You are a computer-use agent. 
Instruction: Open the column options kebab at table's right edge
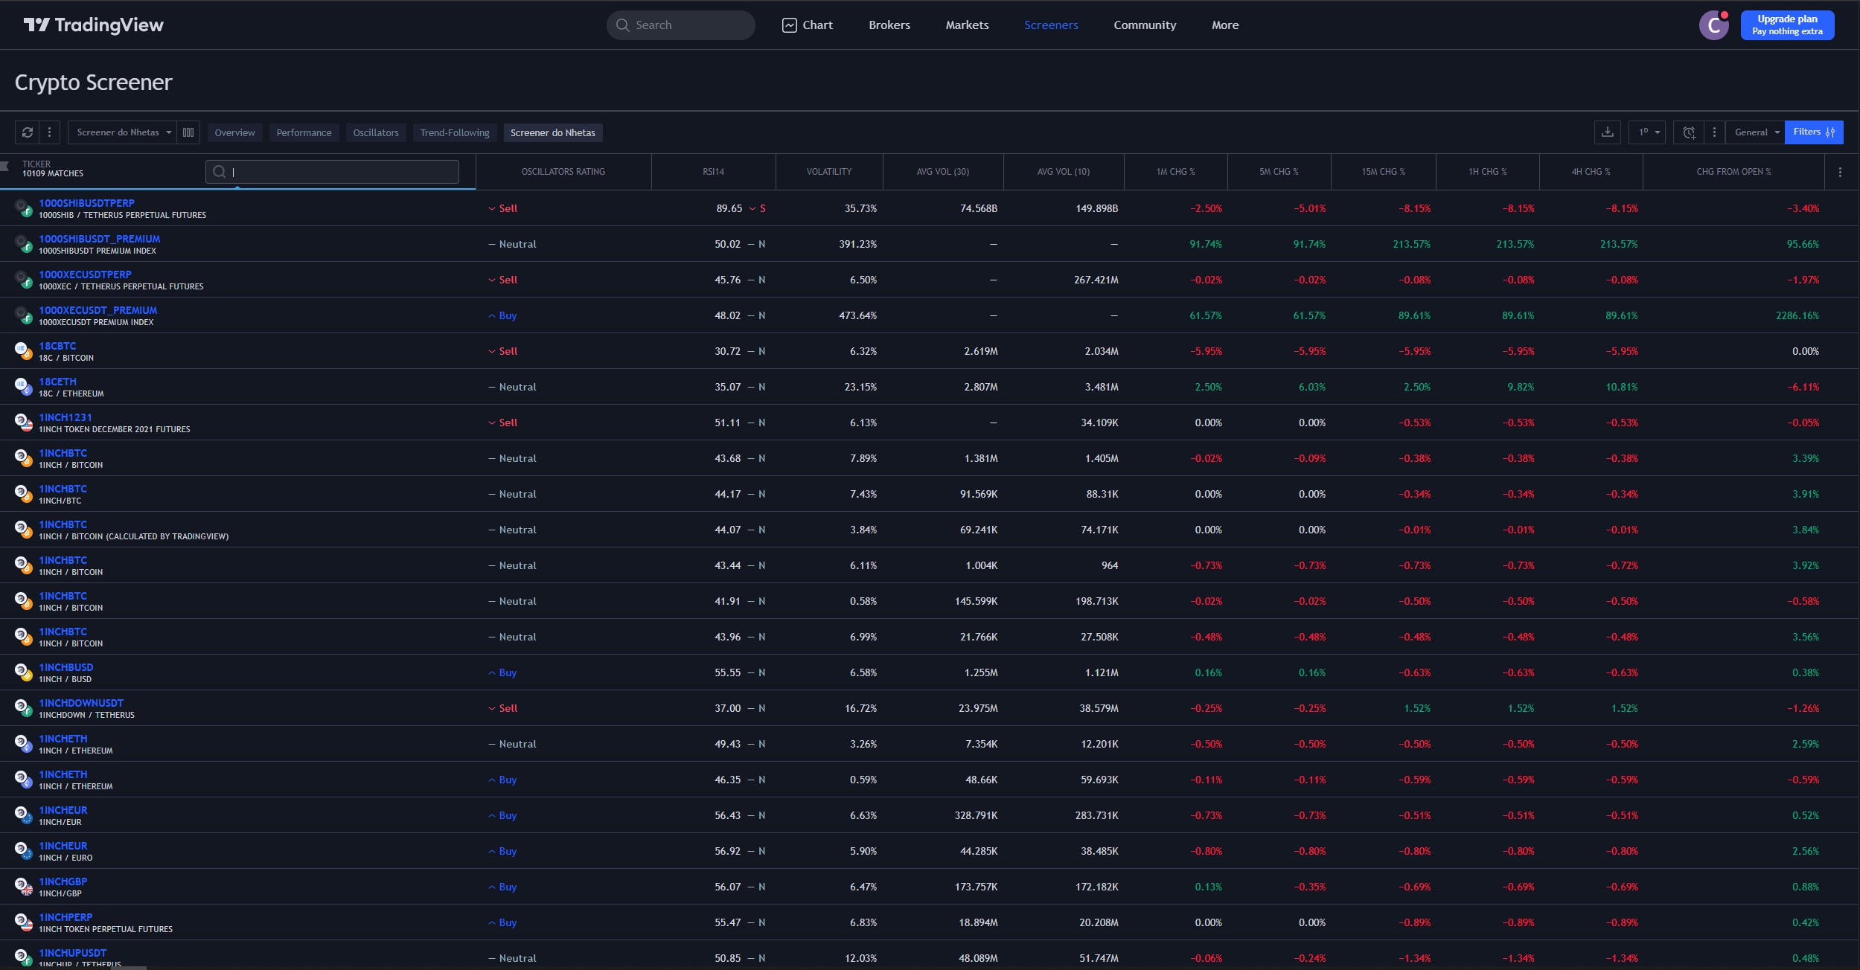(x=1840, y=171)
